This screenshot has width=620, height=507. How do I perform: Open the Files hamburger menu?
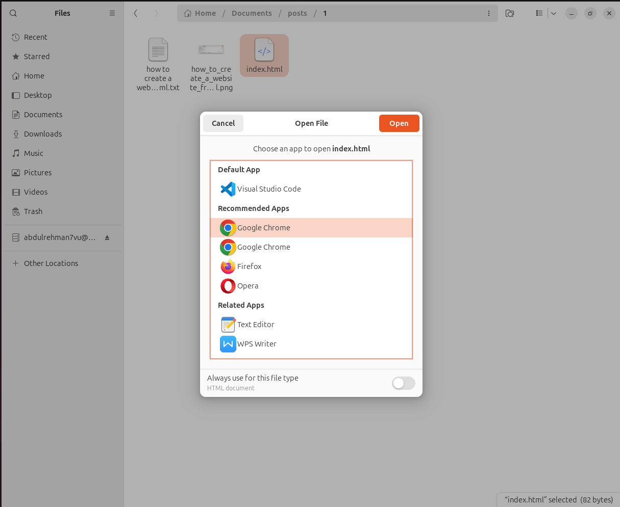point(112,13)
